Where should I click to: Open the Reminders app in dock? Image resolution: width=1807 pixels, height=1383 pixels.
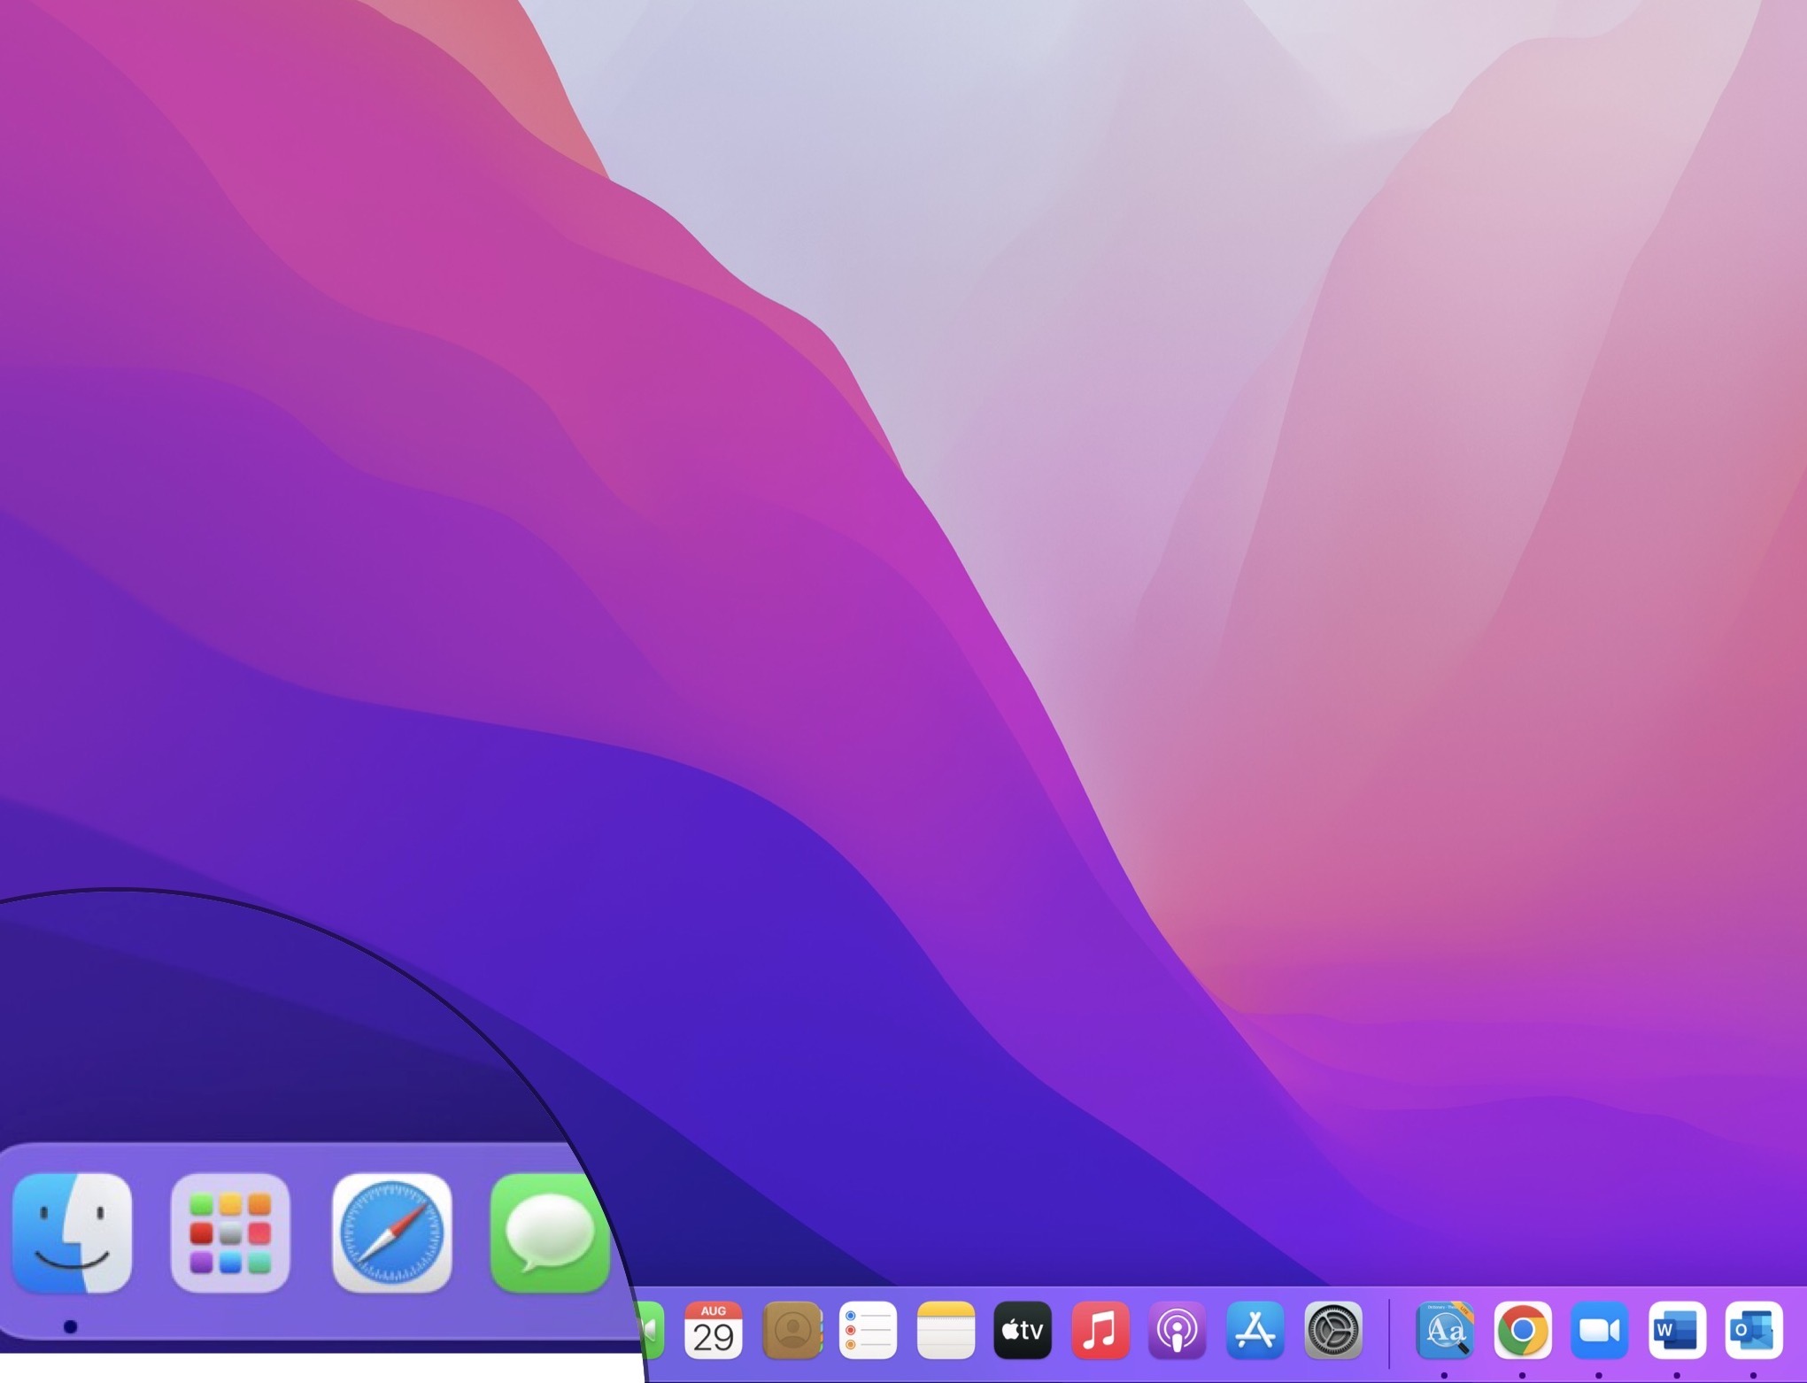[x=868, y=1330]
